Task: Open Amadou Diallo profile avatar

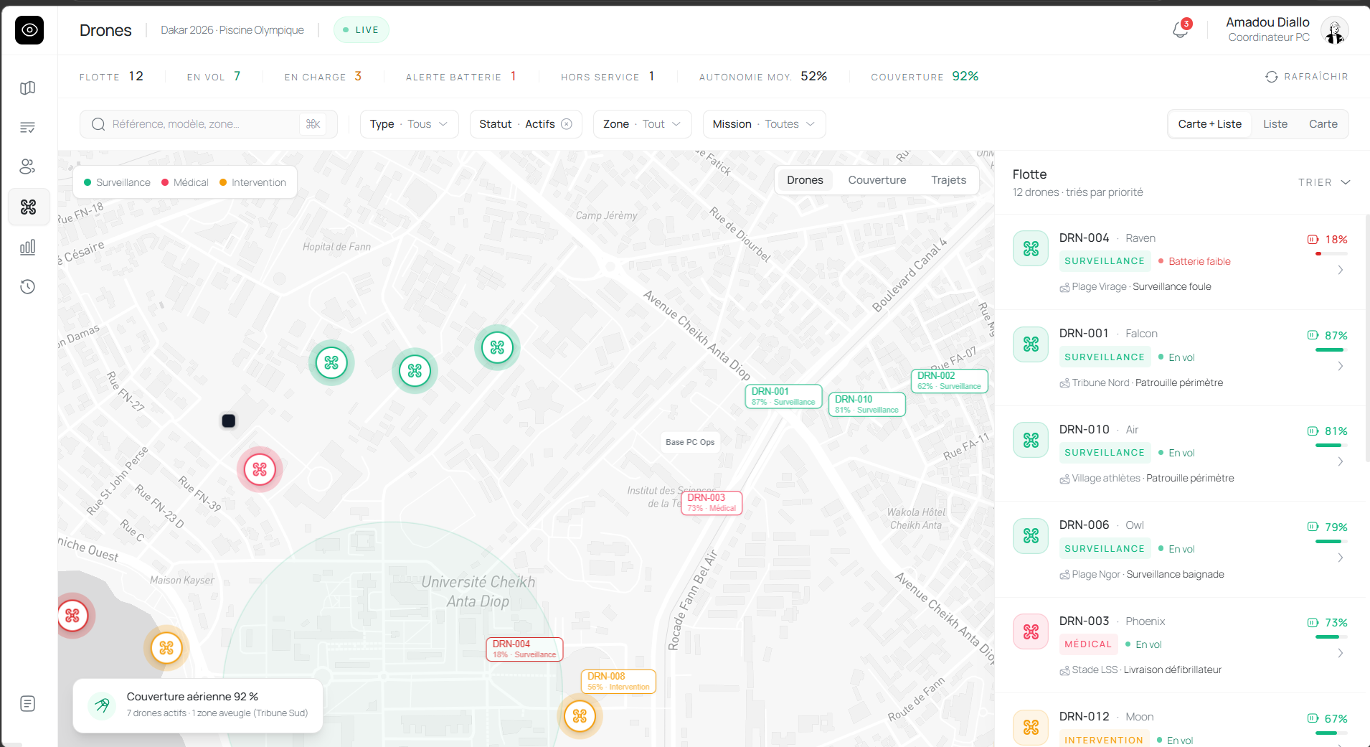Action: click(1334, 30)
